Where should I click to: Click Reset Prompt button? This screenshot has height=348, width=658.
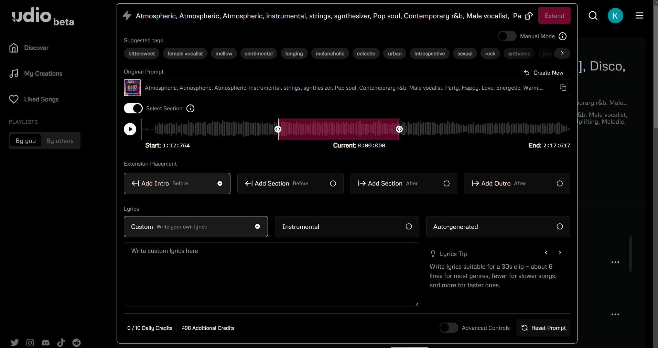tap(543, 328)
